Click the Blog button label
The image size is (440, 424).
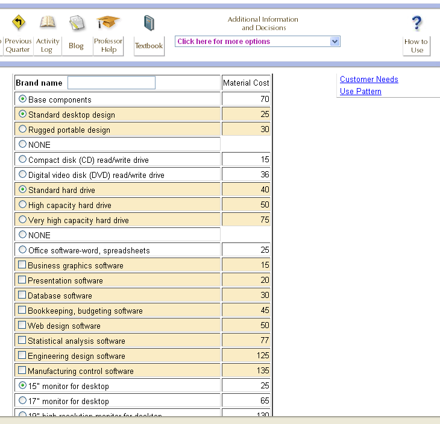[77, 46]
